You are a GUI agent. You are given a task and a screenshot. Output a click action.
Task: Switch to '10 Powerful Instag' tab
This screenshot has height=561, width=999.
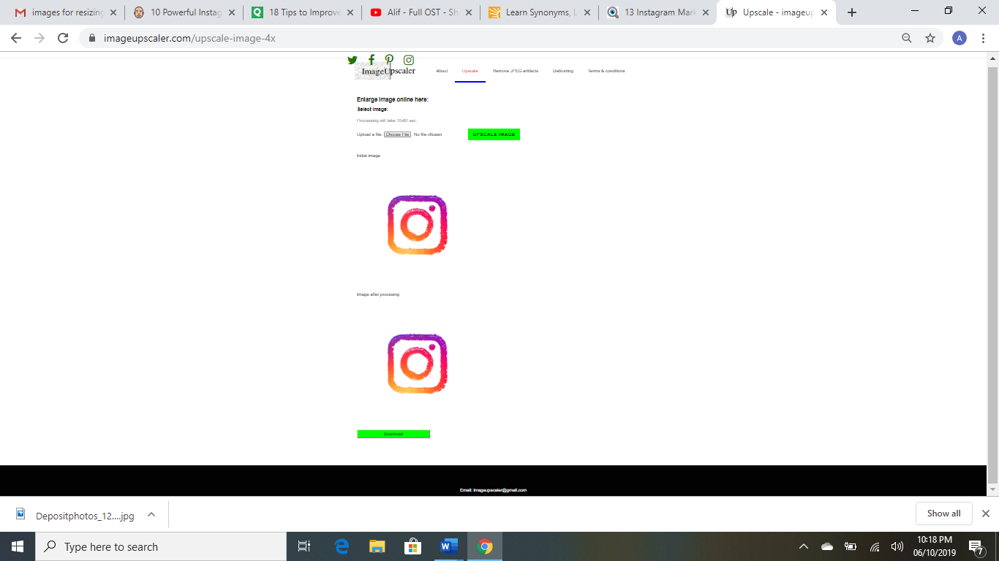tap(185, 12)
